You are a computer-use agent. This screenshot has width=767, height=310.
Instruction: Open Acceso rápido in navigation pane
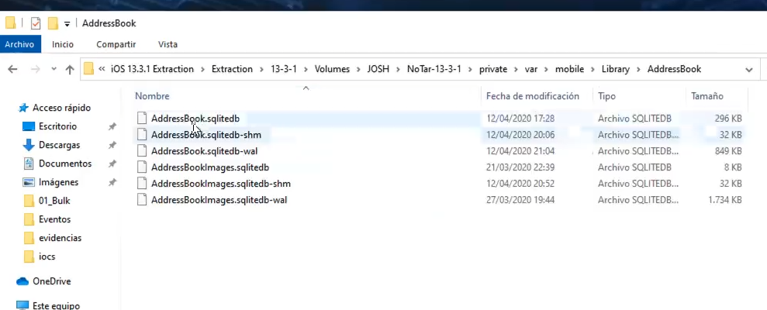61,108
